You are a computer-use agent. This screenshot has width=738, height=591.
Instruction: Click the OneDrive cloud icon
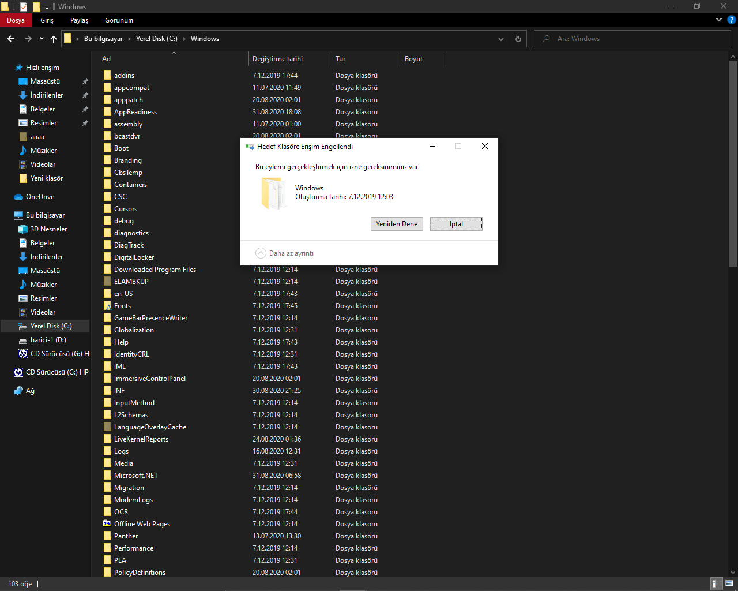[18, 197]
